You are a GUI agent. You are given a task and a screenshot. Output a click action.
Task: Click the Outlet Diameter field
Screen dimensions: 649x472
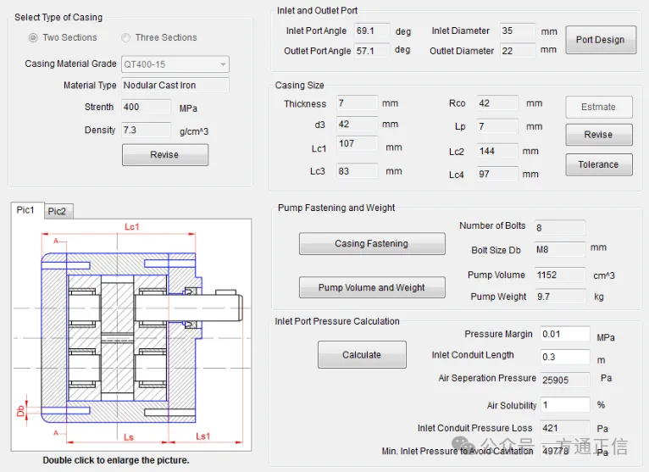[517, 51]
